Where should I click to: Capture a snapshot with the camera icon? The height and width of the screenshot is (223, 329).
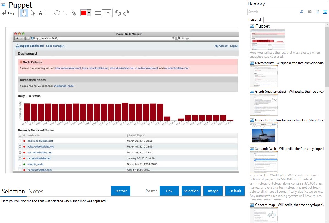pyautogui.click(x=310, y=12)
